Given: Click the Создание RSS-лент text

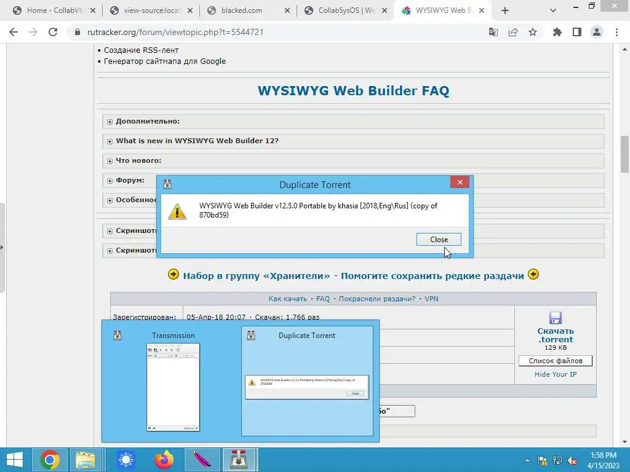Looking at the screenshot, I should pyautogui.click(x=141, y=50).
